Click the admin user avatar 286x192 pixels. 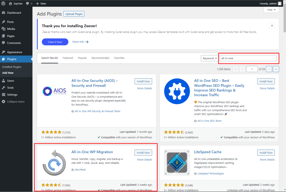pyautogui.click(x=280, y=3)
